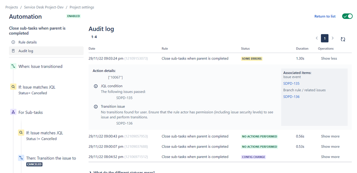Image resolution: width=357 pixels, height=173 pixels.
Task: Click the CANCELED status lozenge
Action: tap(34, 164)
